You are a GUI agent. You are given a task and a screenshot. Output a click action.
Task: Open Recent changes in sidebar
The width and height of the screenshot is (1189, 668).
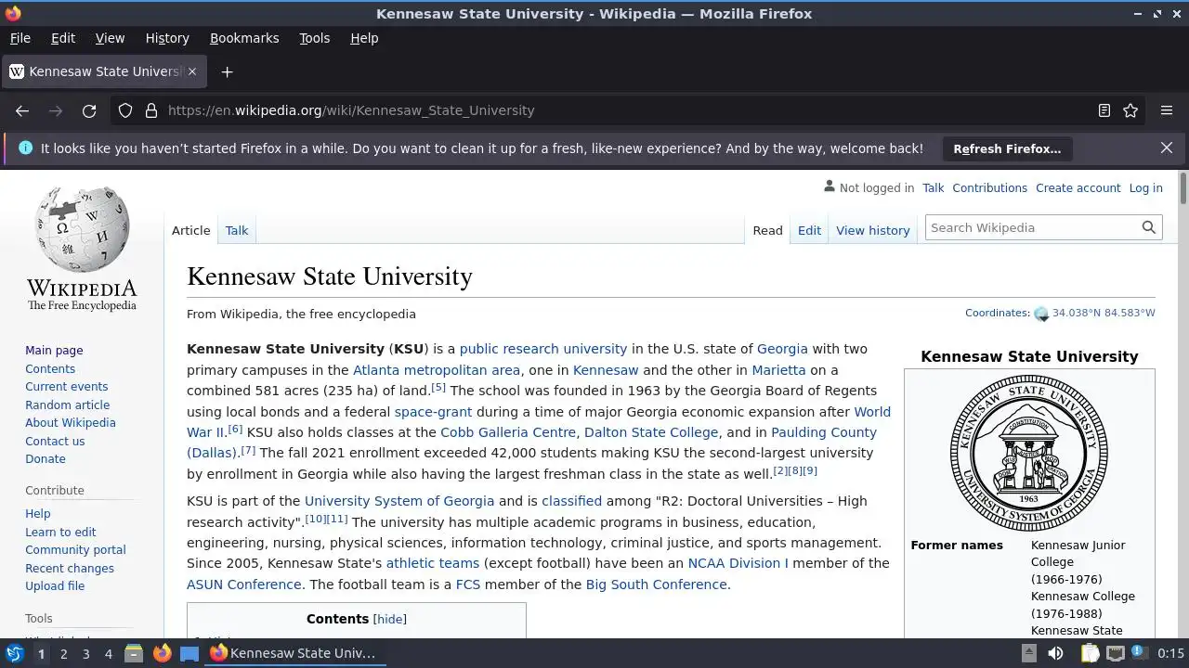click(70, 569)
